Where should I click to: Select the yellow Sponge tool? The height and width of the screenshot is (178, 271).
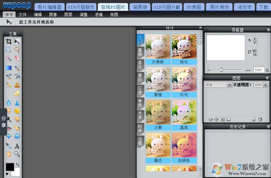(17, 111)
